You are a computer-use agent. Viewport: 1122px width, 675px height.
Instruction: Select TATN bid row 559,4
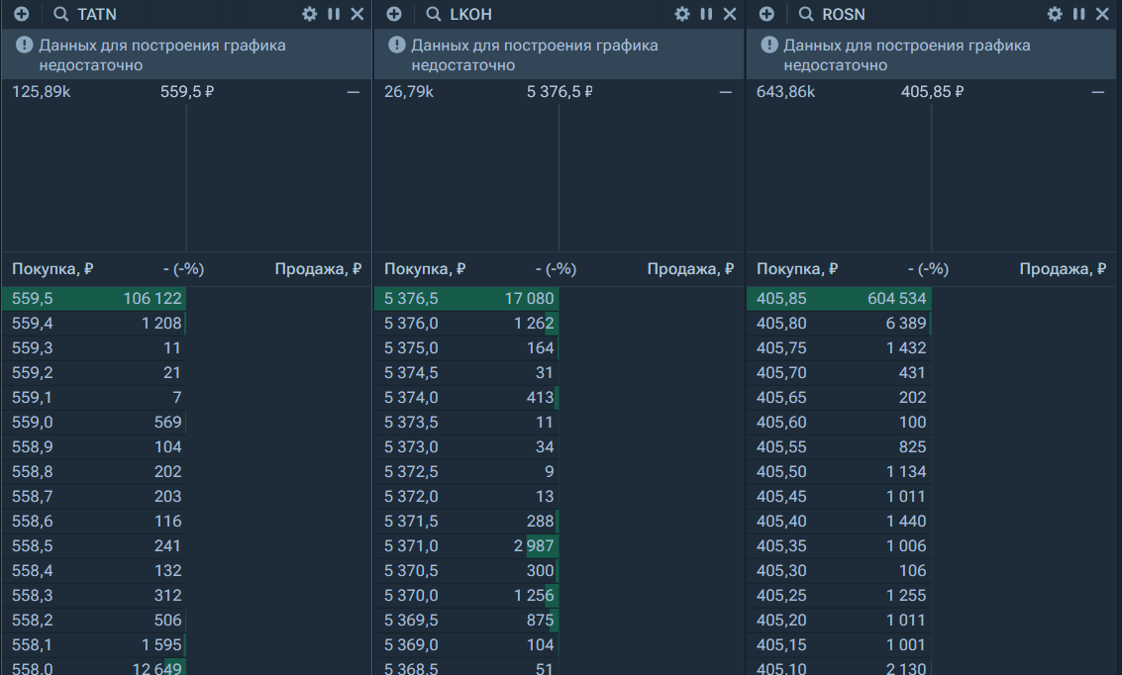point(94,324)
